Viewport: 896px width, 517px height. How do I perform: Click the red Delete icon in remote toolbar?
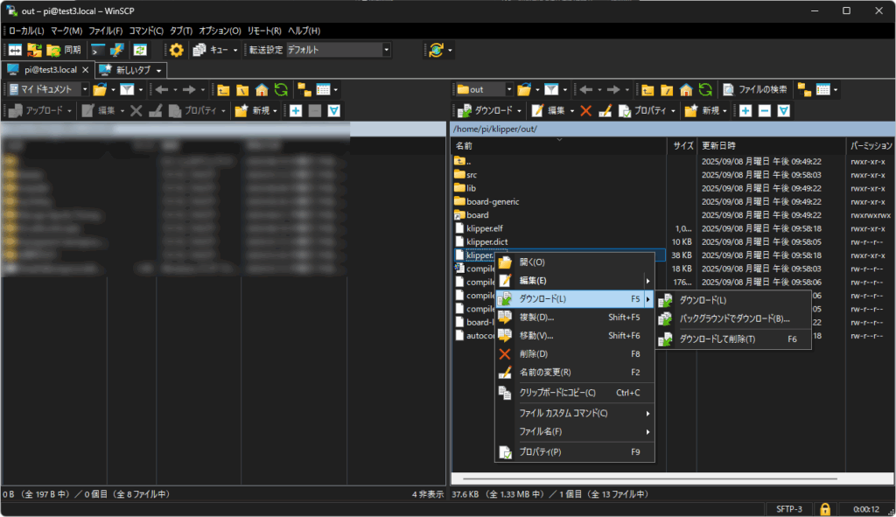[x=585, y=111]
